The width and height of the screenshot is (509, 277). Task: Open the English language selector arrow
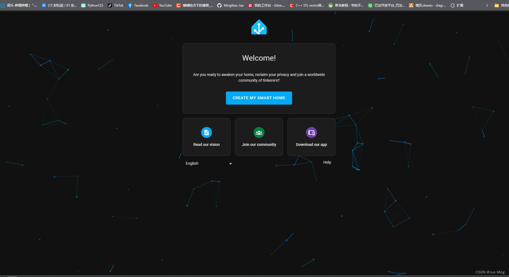[x=230, y=163]
